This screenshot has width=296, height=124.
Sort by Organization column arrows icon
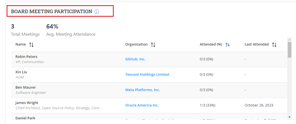click(x=153, y=44)
